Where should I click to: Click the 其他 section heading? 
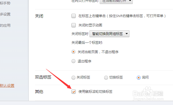39,92
